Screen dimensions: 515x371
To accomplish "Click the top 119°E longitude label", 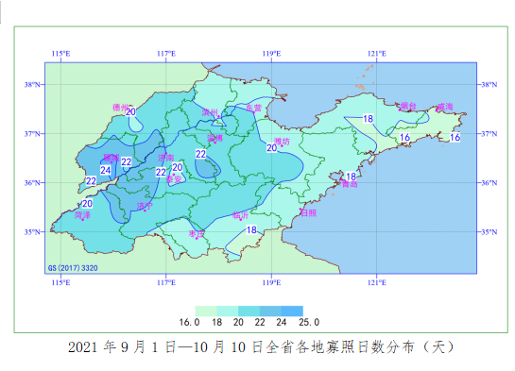I will (271, 54).
